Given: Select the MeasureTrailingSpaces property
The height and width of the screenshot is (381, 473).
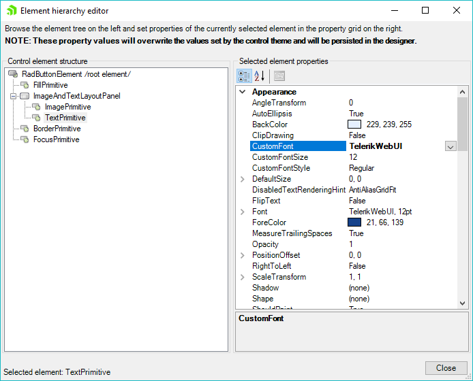Looking at the screenshot, I should [x=292, y=233].
